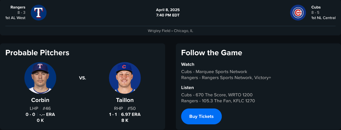The image size is (341, 130).
Task: Click the April 8, 2025 game date
Action: coord(168,10)
